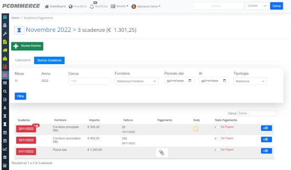Sort table by Importo column header
The image size is (291, 170).
94,120
